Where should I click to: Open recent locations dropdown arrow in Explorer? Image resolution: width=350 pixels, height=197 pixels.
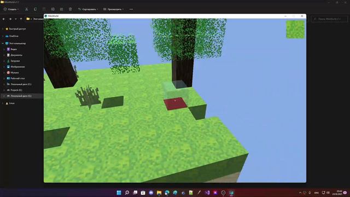(16, 19)
